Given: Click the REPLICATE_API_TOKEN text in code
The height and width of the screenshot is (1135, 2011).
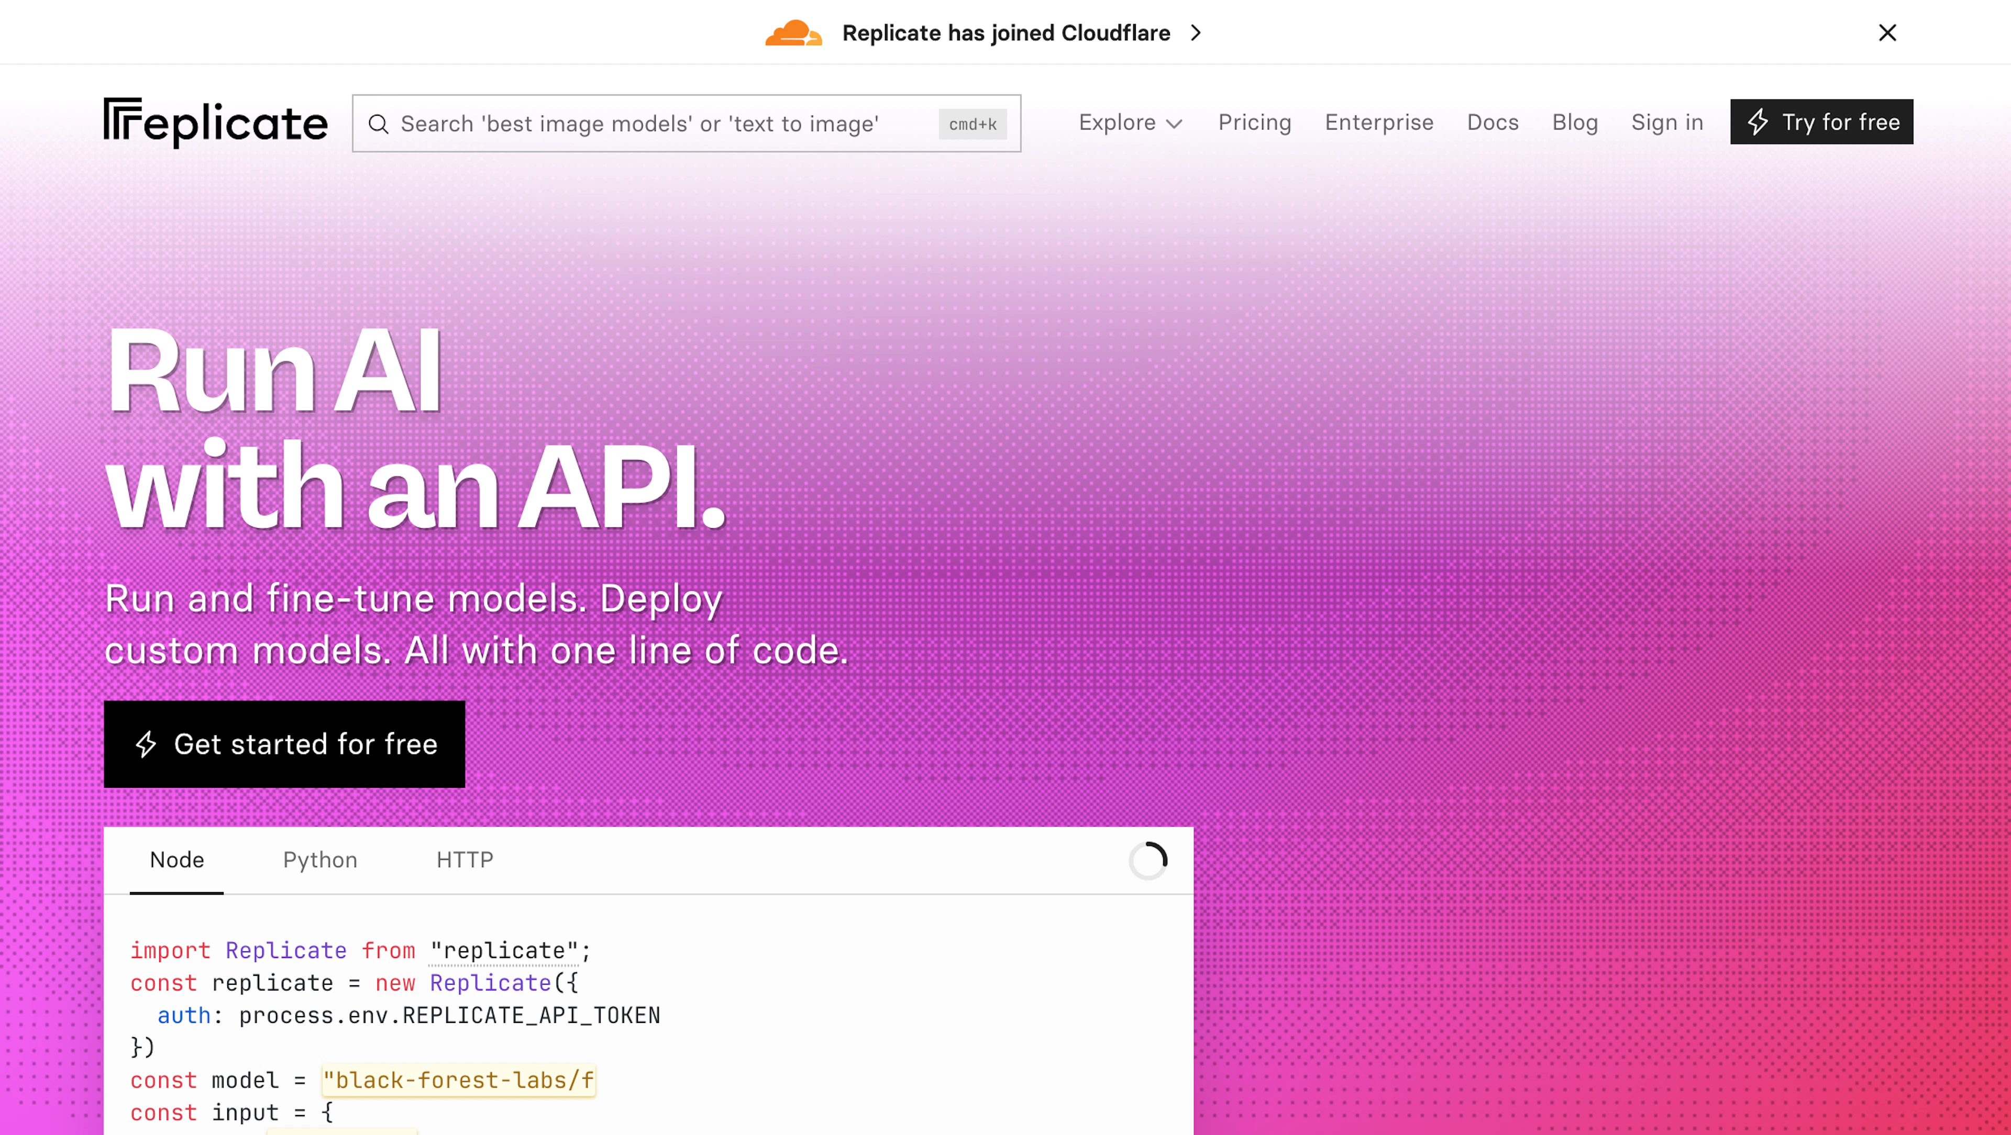Looking at the screenshot, I should coord(531,1016).
